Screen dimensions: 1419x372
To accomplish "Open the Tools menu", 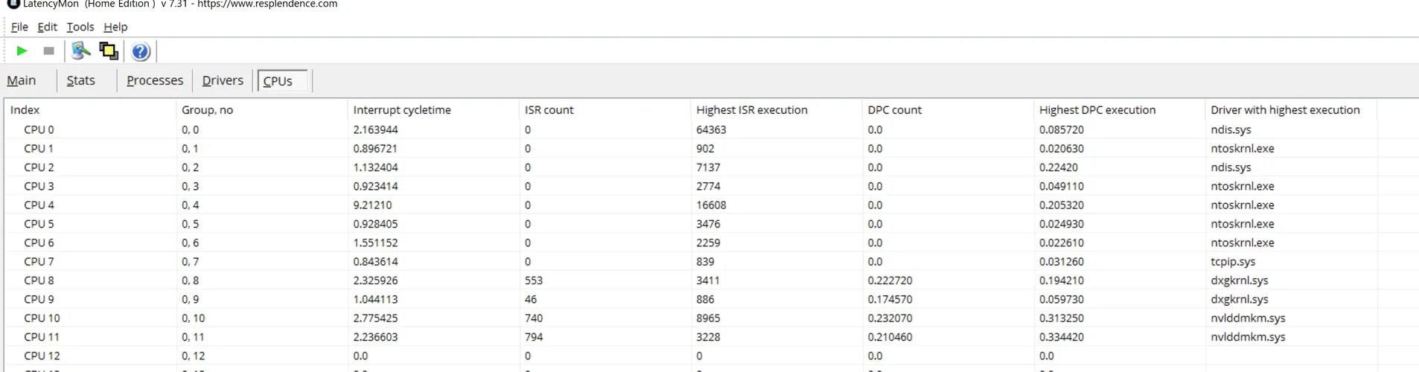I will [x=80, y=27].
